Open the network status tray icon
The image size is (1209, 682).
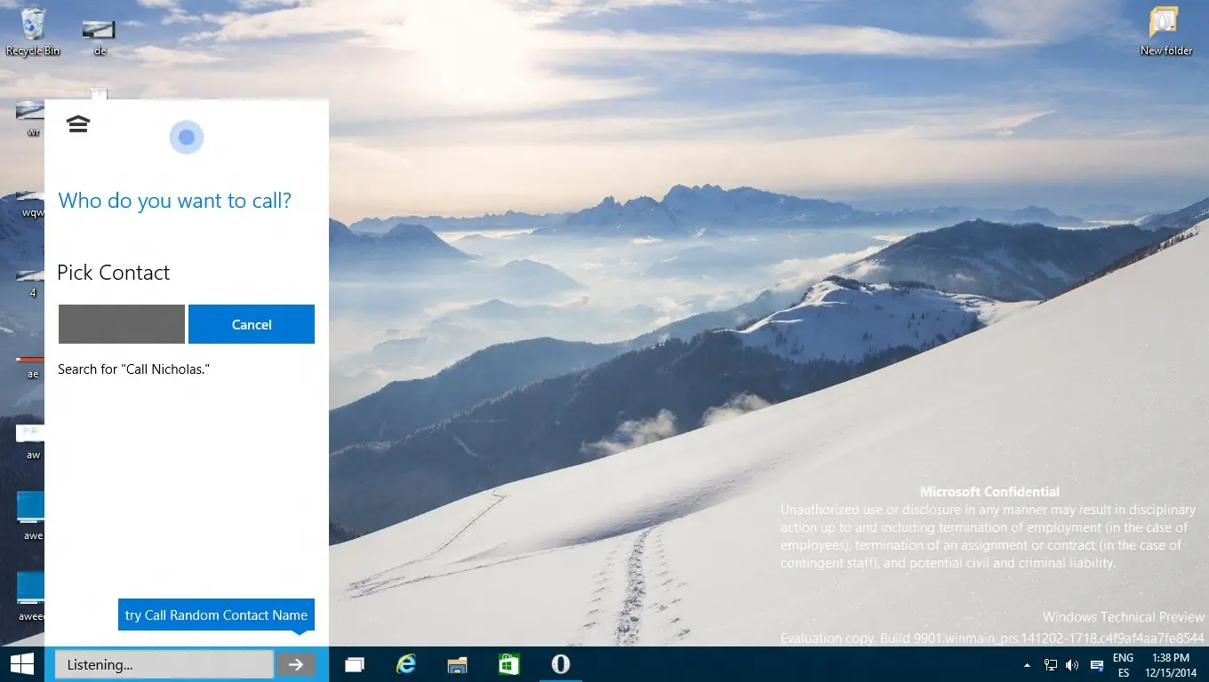[1050, 665]
